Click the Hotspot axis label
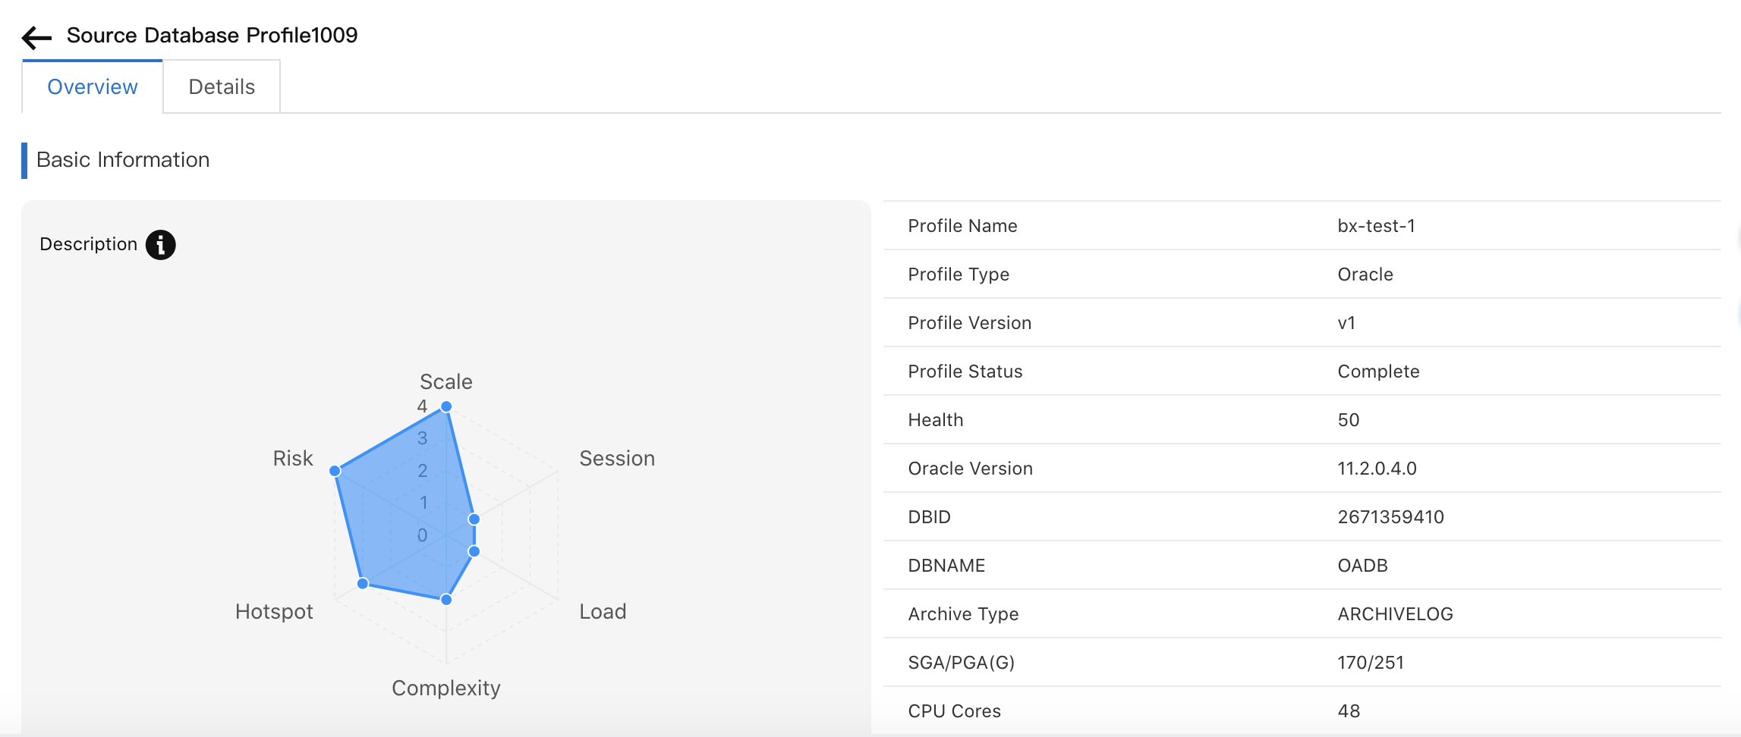The width and height of the screenshot is (1741, 737). (x=274, y=611)
